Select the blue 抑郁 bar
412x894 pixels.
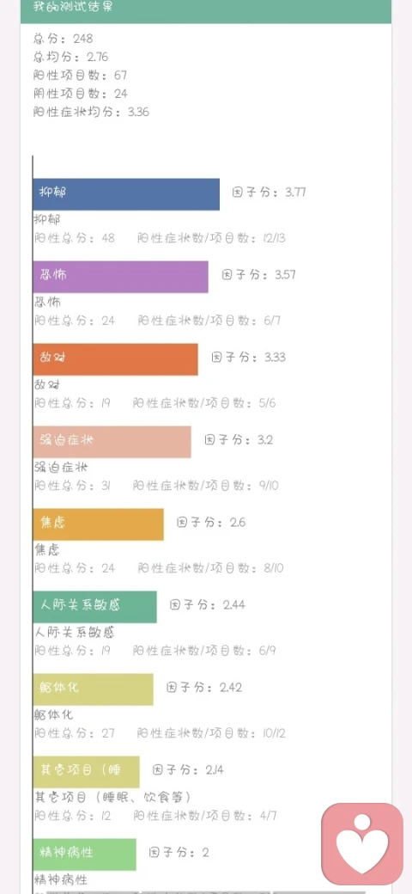point(126,194)
